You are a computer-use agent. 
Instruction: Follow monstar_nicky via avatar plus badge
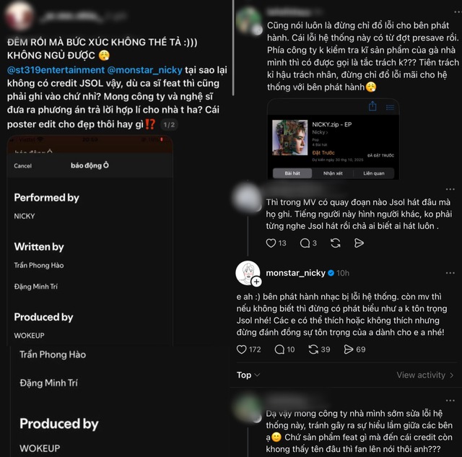click(x=256, y=282)
